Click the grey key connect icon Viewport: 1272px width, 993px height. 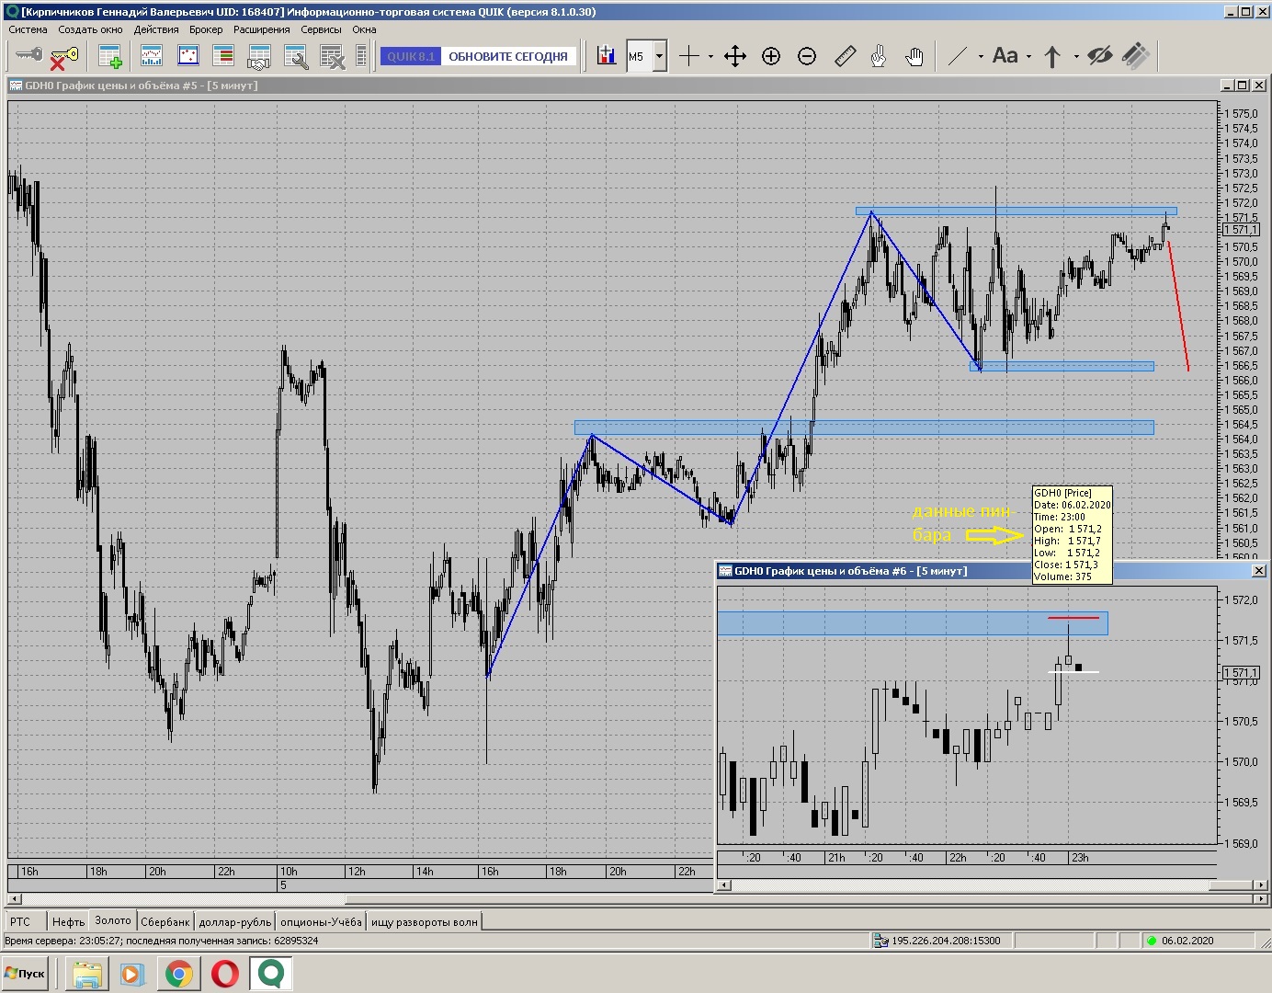28,56
